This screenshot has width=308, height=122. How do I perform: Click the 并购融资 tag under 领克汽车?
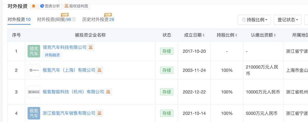(x=52, y=55)
